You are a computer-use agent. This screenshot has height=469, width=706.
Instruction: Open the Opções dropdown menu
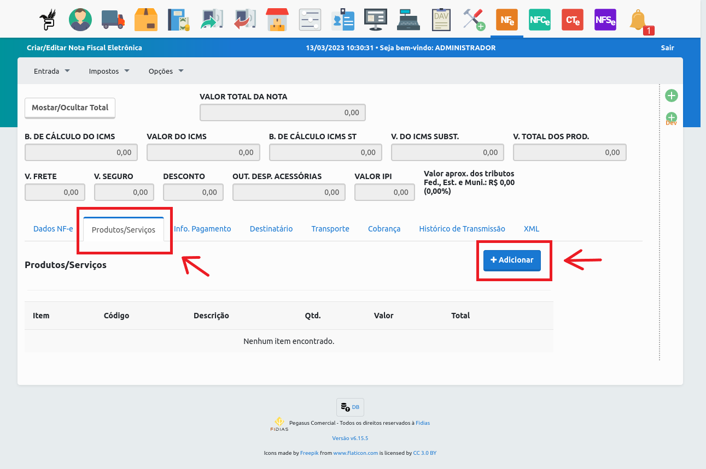[166, 71]
